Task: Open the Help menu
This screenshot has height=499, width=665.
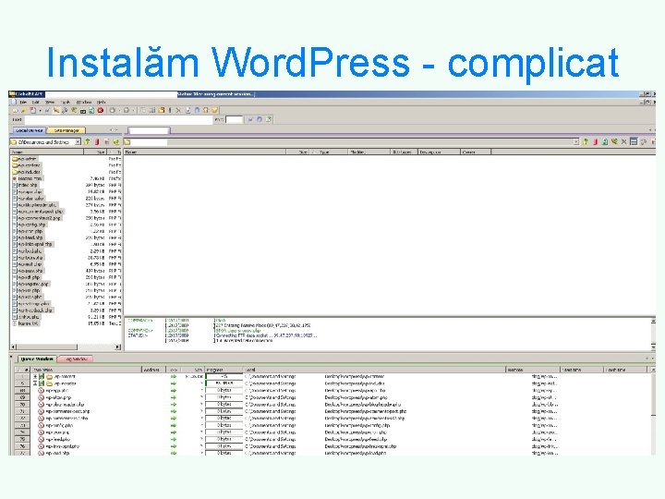Action: coord(101,103)
